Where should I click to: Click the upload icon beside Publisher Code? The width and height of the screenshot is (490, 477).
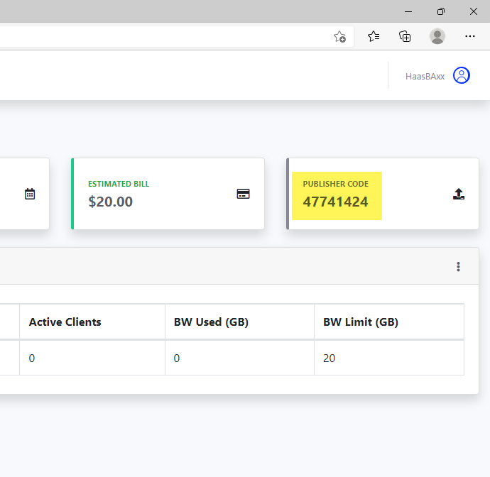point(459,194)
